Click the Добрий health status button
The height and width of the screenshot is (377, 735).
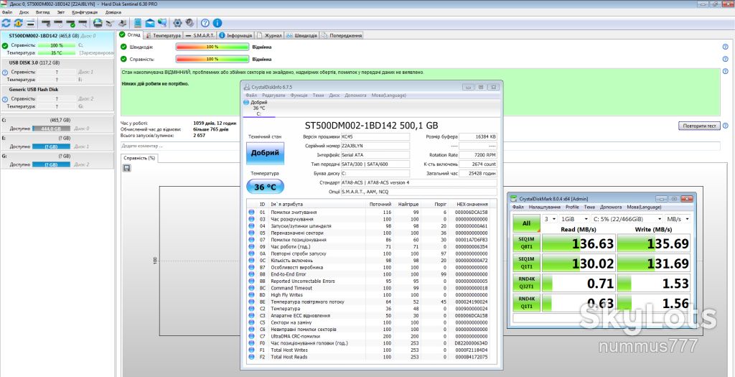click(265, 153)
